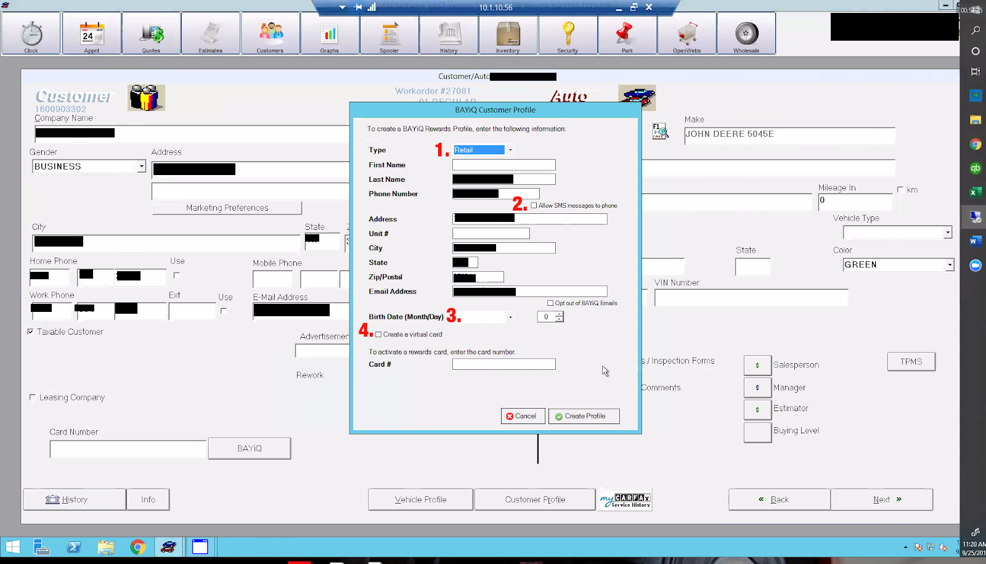Open the Park pushpin icon

627,34
